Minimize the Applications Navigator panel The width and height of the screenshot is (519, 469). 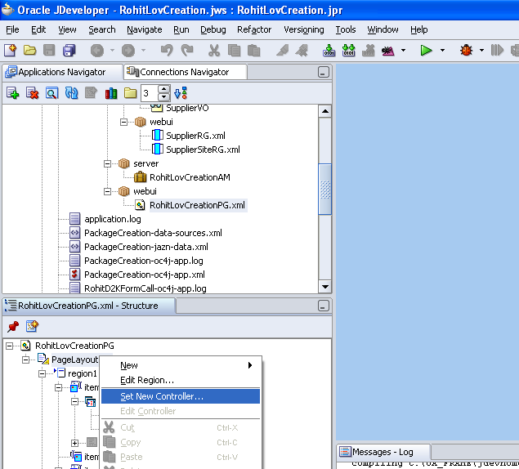324,72
